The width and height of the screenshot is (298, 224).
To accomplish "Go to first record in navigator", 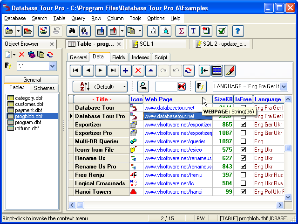I will (x=75, y=70).
